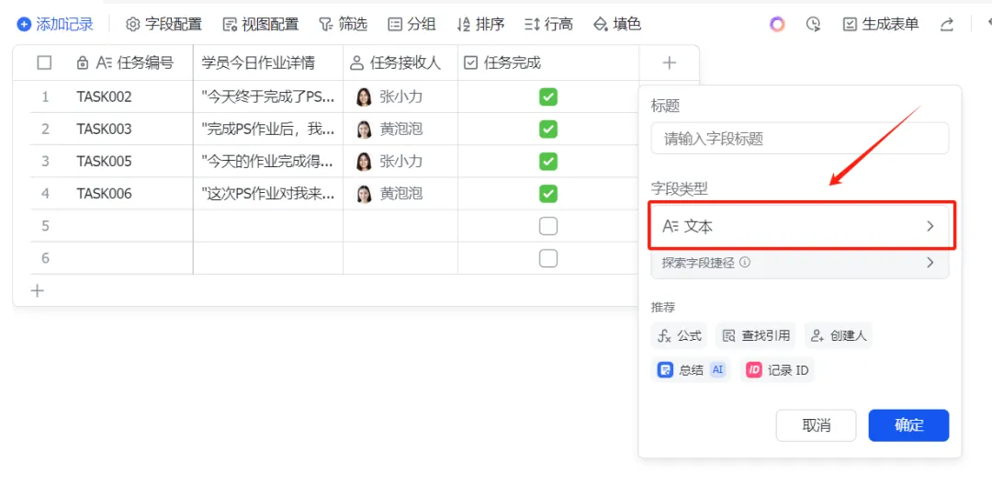Check 任务完成 checkbox in row 6
The image size is (992, 486).
point(547,258)
